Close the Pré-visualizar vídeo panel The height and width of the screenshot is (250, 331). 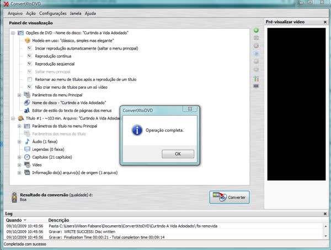tap(325, 22)
